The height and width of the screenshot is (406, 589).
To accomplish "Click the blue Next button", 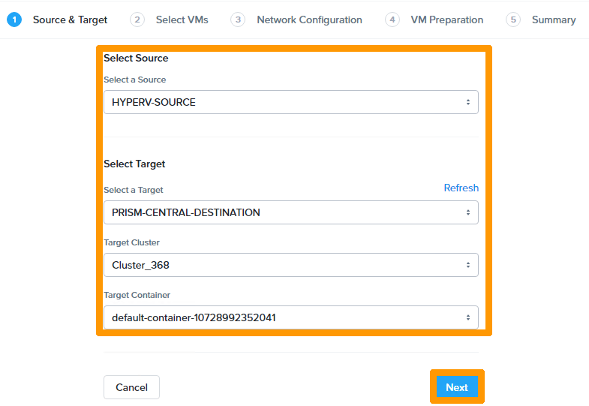I will [457, 387].
